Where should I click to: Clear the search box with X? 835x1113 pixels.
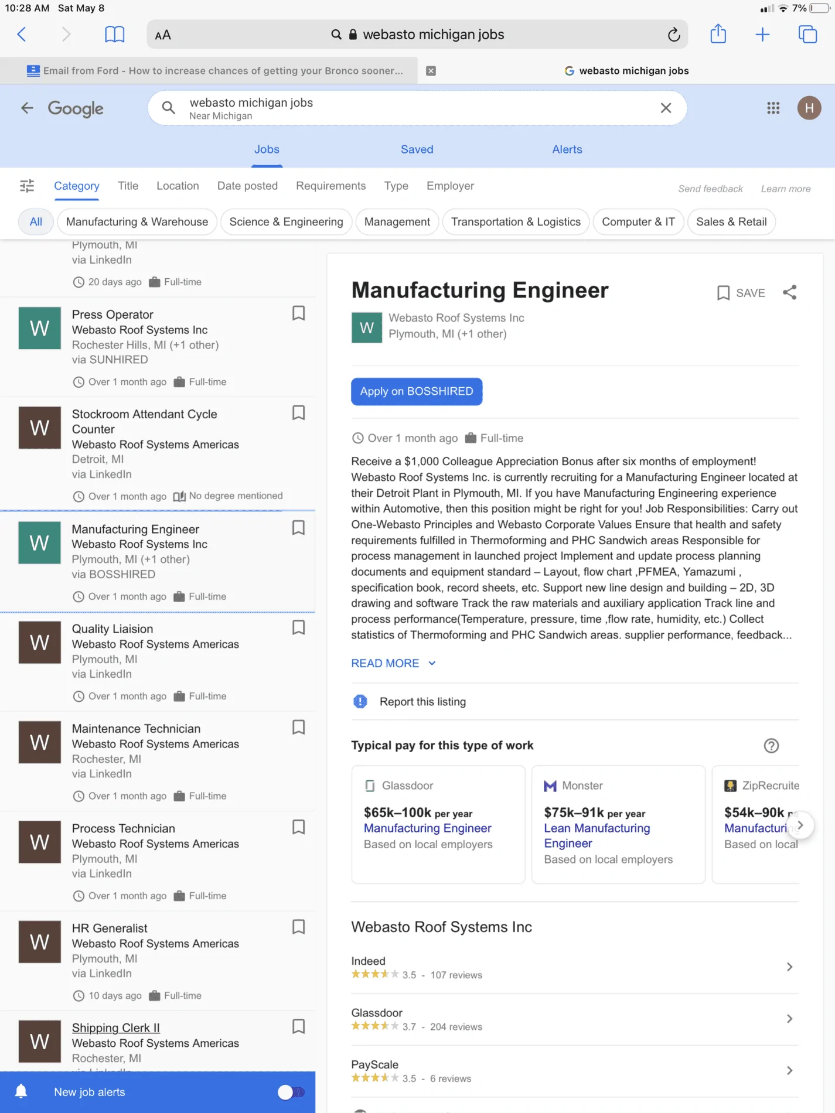666,108
